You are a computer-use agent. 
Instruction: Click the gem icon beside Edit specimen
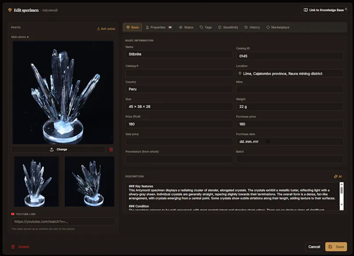click(10, 10)
